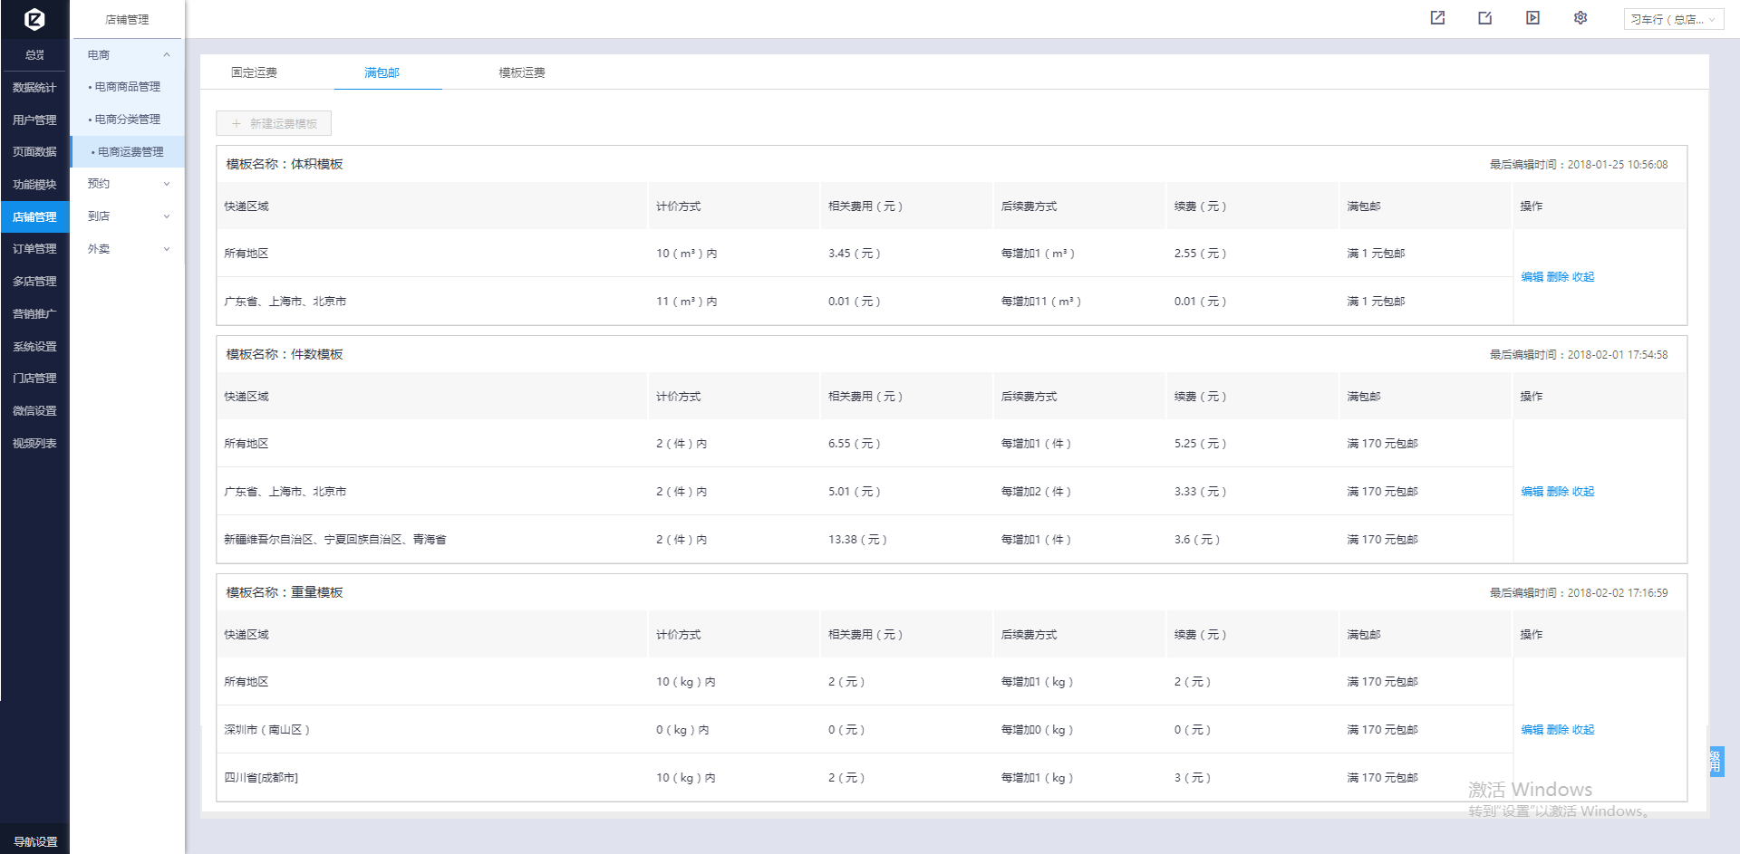This screenshot has width=1740, height=854.
Task: Expand the 到店 sidebar section
Action: pos(128,216)
